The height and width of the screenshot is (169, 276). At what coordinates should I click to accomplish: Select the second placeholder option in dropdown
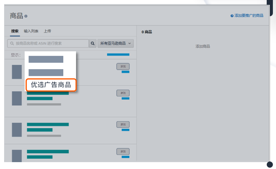click(x=46, y=72)
